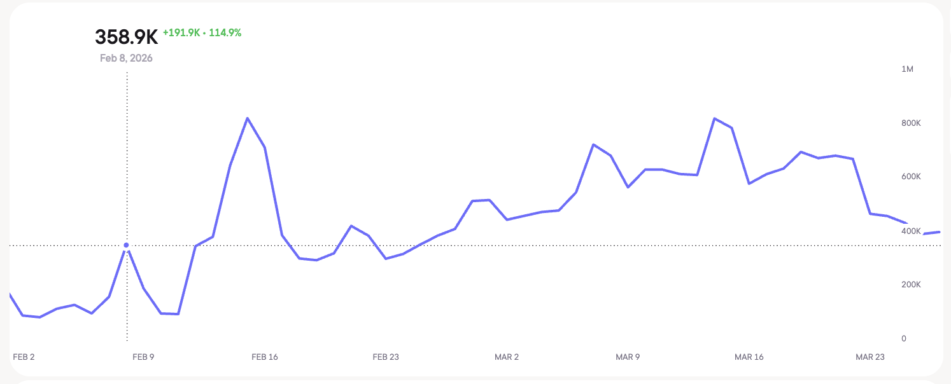Click the line peak after Mar 13
Image resolution: width=951 pixels, height=384 pixels.
tap(714, 118)
